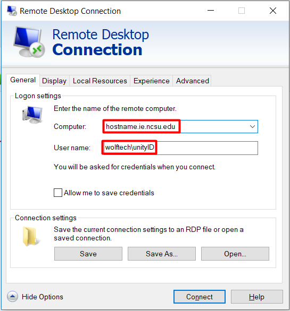Switch to the Display tab

coord(54,81)
